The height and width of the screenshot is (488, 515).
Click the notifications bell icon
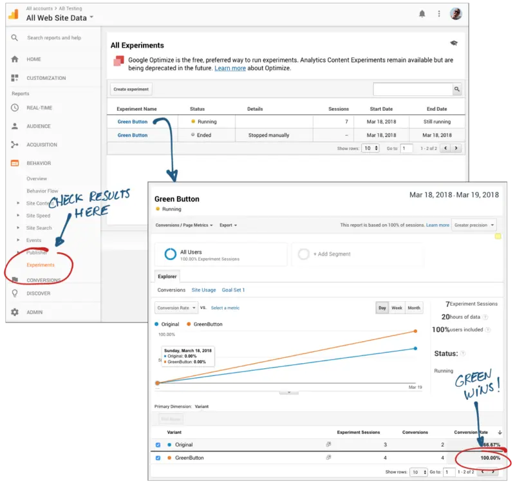tap(422, 14)
